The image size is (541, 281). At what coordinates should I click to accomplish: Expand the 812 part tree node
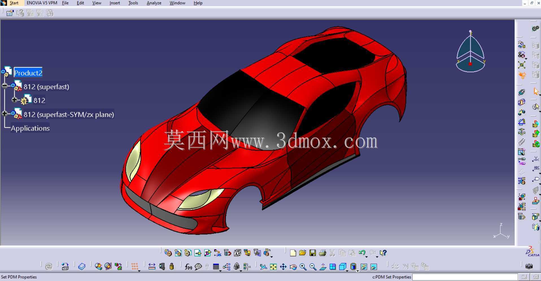tap(14, 99)
